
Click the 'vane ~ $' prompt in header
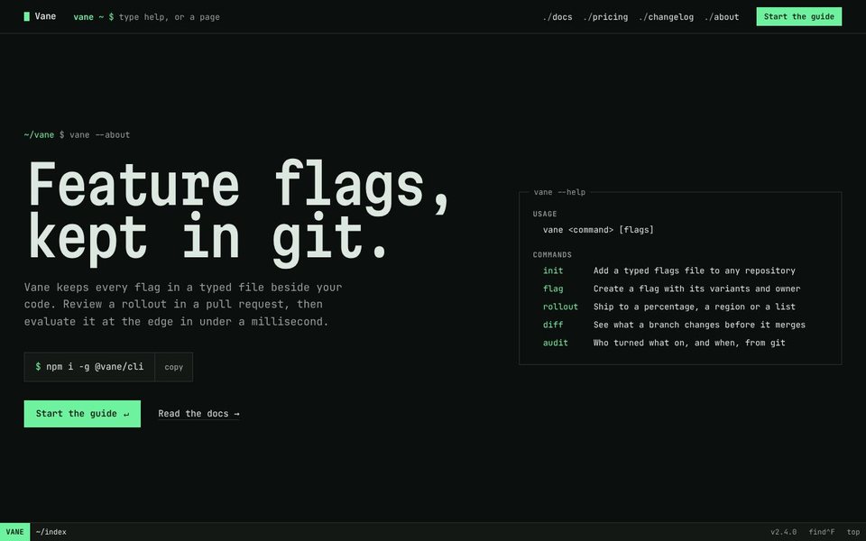pos(94,17)
